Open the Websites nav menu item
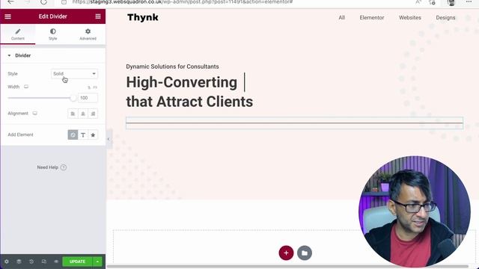This screenshot has width=479, height=269. (410, 18)
